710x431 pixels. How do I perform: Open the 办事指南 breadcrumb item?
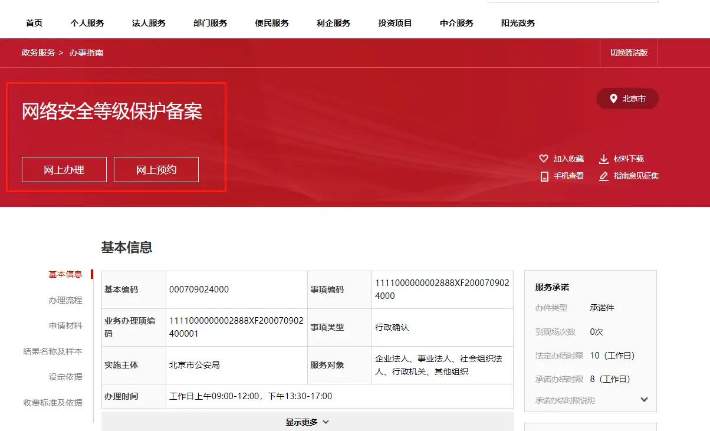(87, 52)
